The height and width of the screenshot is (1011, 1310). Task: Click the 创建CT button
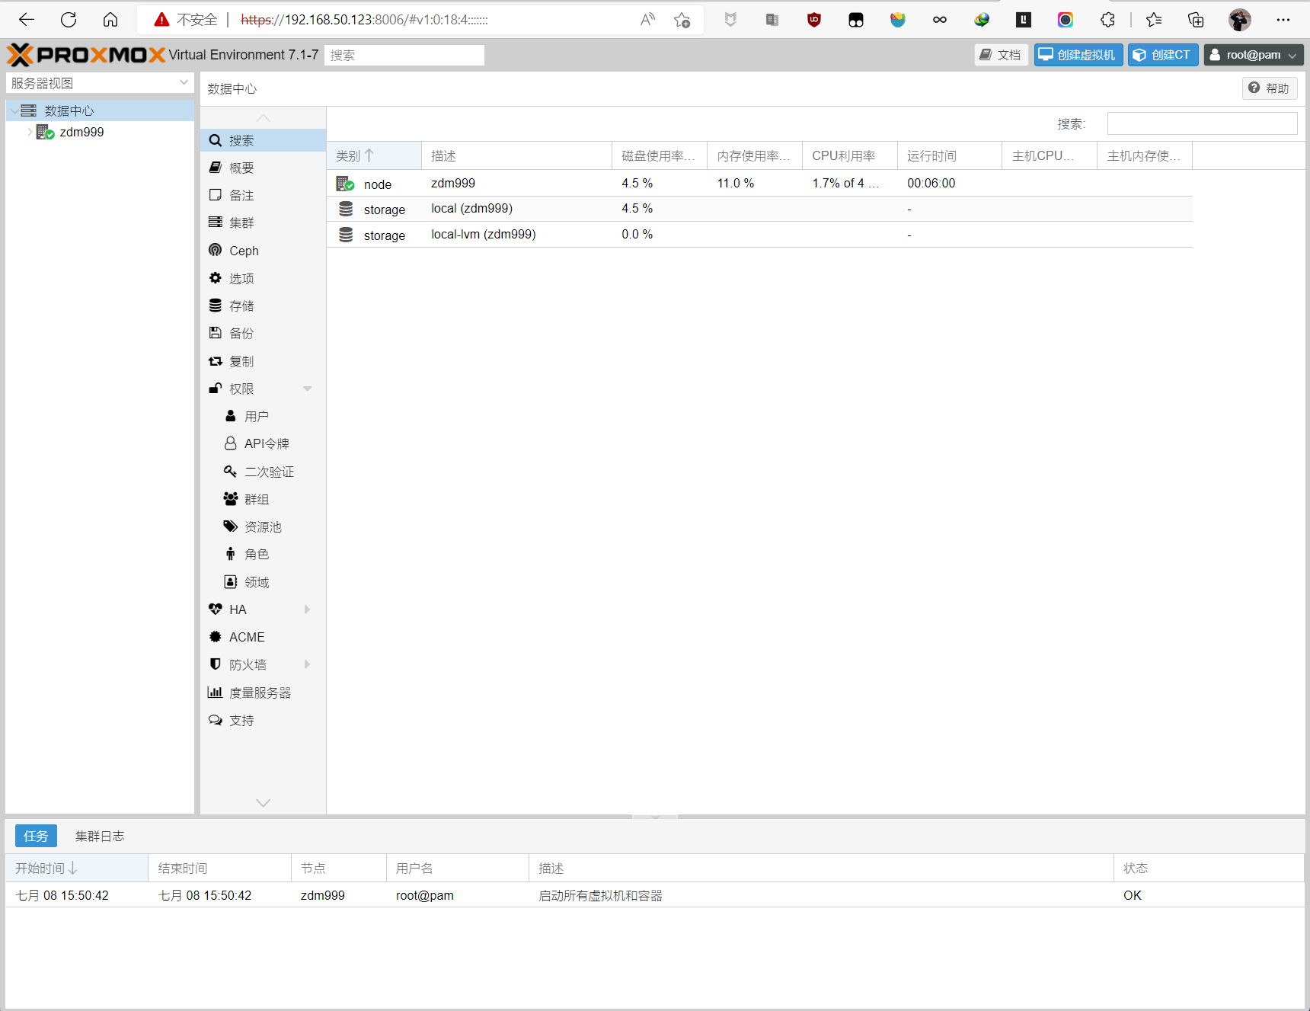click(1162, 55)
